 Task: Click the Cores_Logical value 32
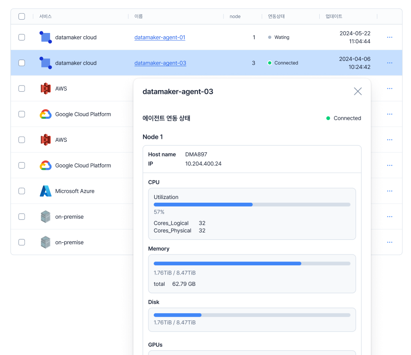202,223
